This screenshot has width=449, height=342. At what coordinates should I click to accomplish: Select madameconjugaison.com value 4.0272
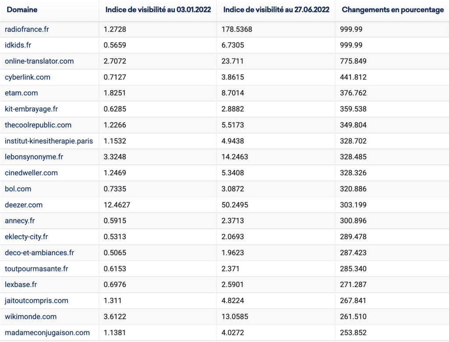tap(233, 332)
